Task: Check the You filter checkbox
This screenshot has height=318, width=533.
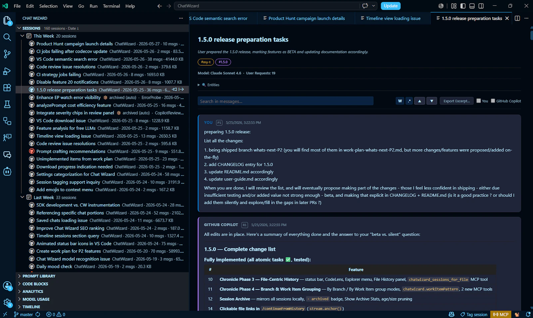Action: 479,101
